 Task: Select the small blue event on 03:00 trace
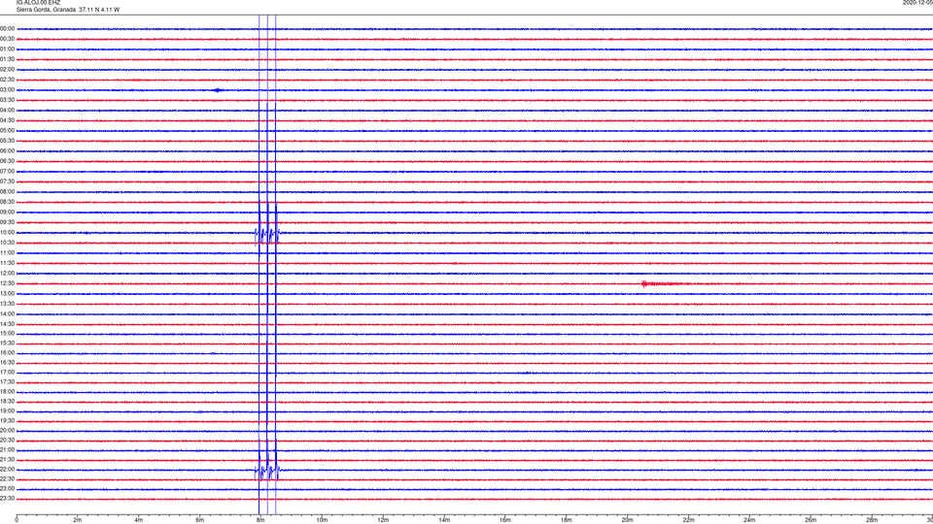click(x=219, y=90)
